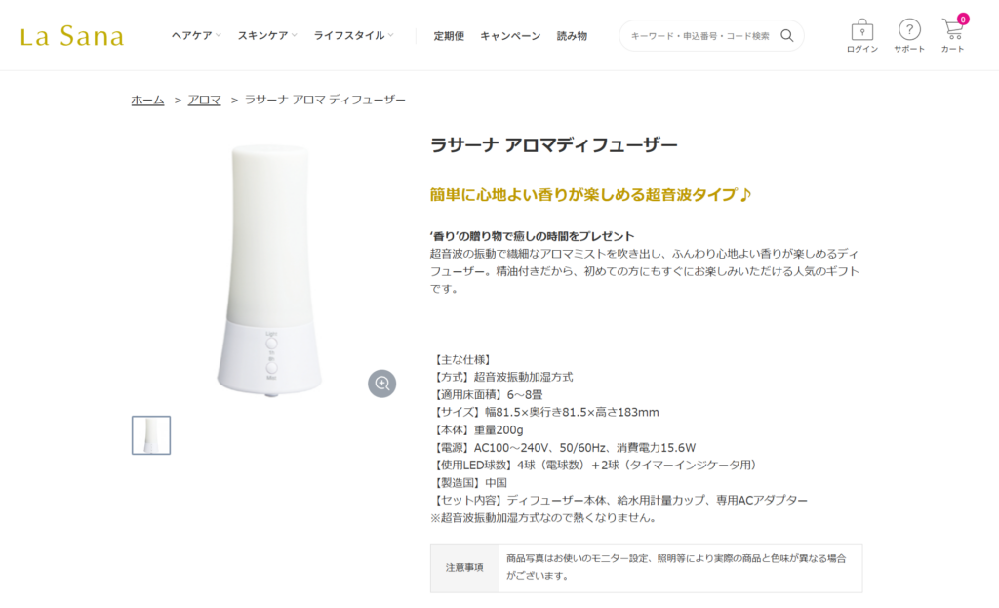Click the ラサーナ アロマディフューザー product title
The height and width of the screenshot is (608, 999).
click(554, 145)
